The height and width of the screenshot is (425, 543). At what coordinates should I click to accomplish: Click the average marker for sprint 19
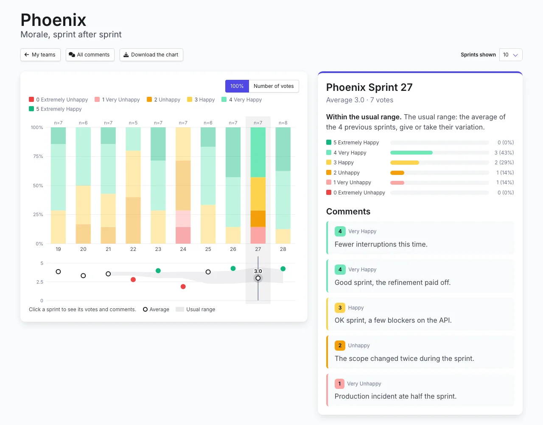click(x=58, y=272)
